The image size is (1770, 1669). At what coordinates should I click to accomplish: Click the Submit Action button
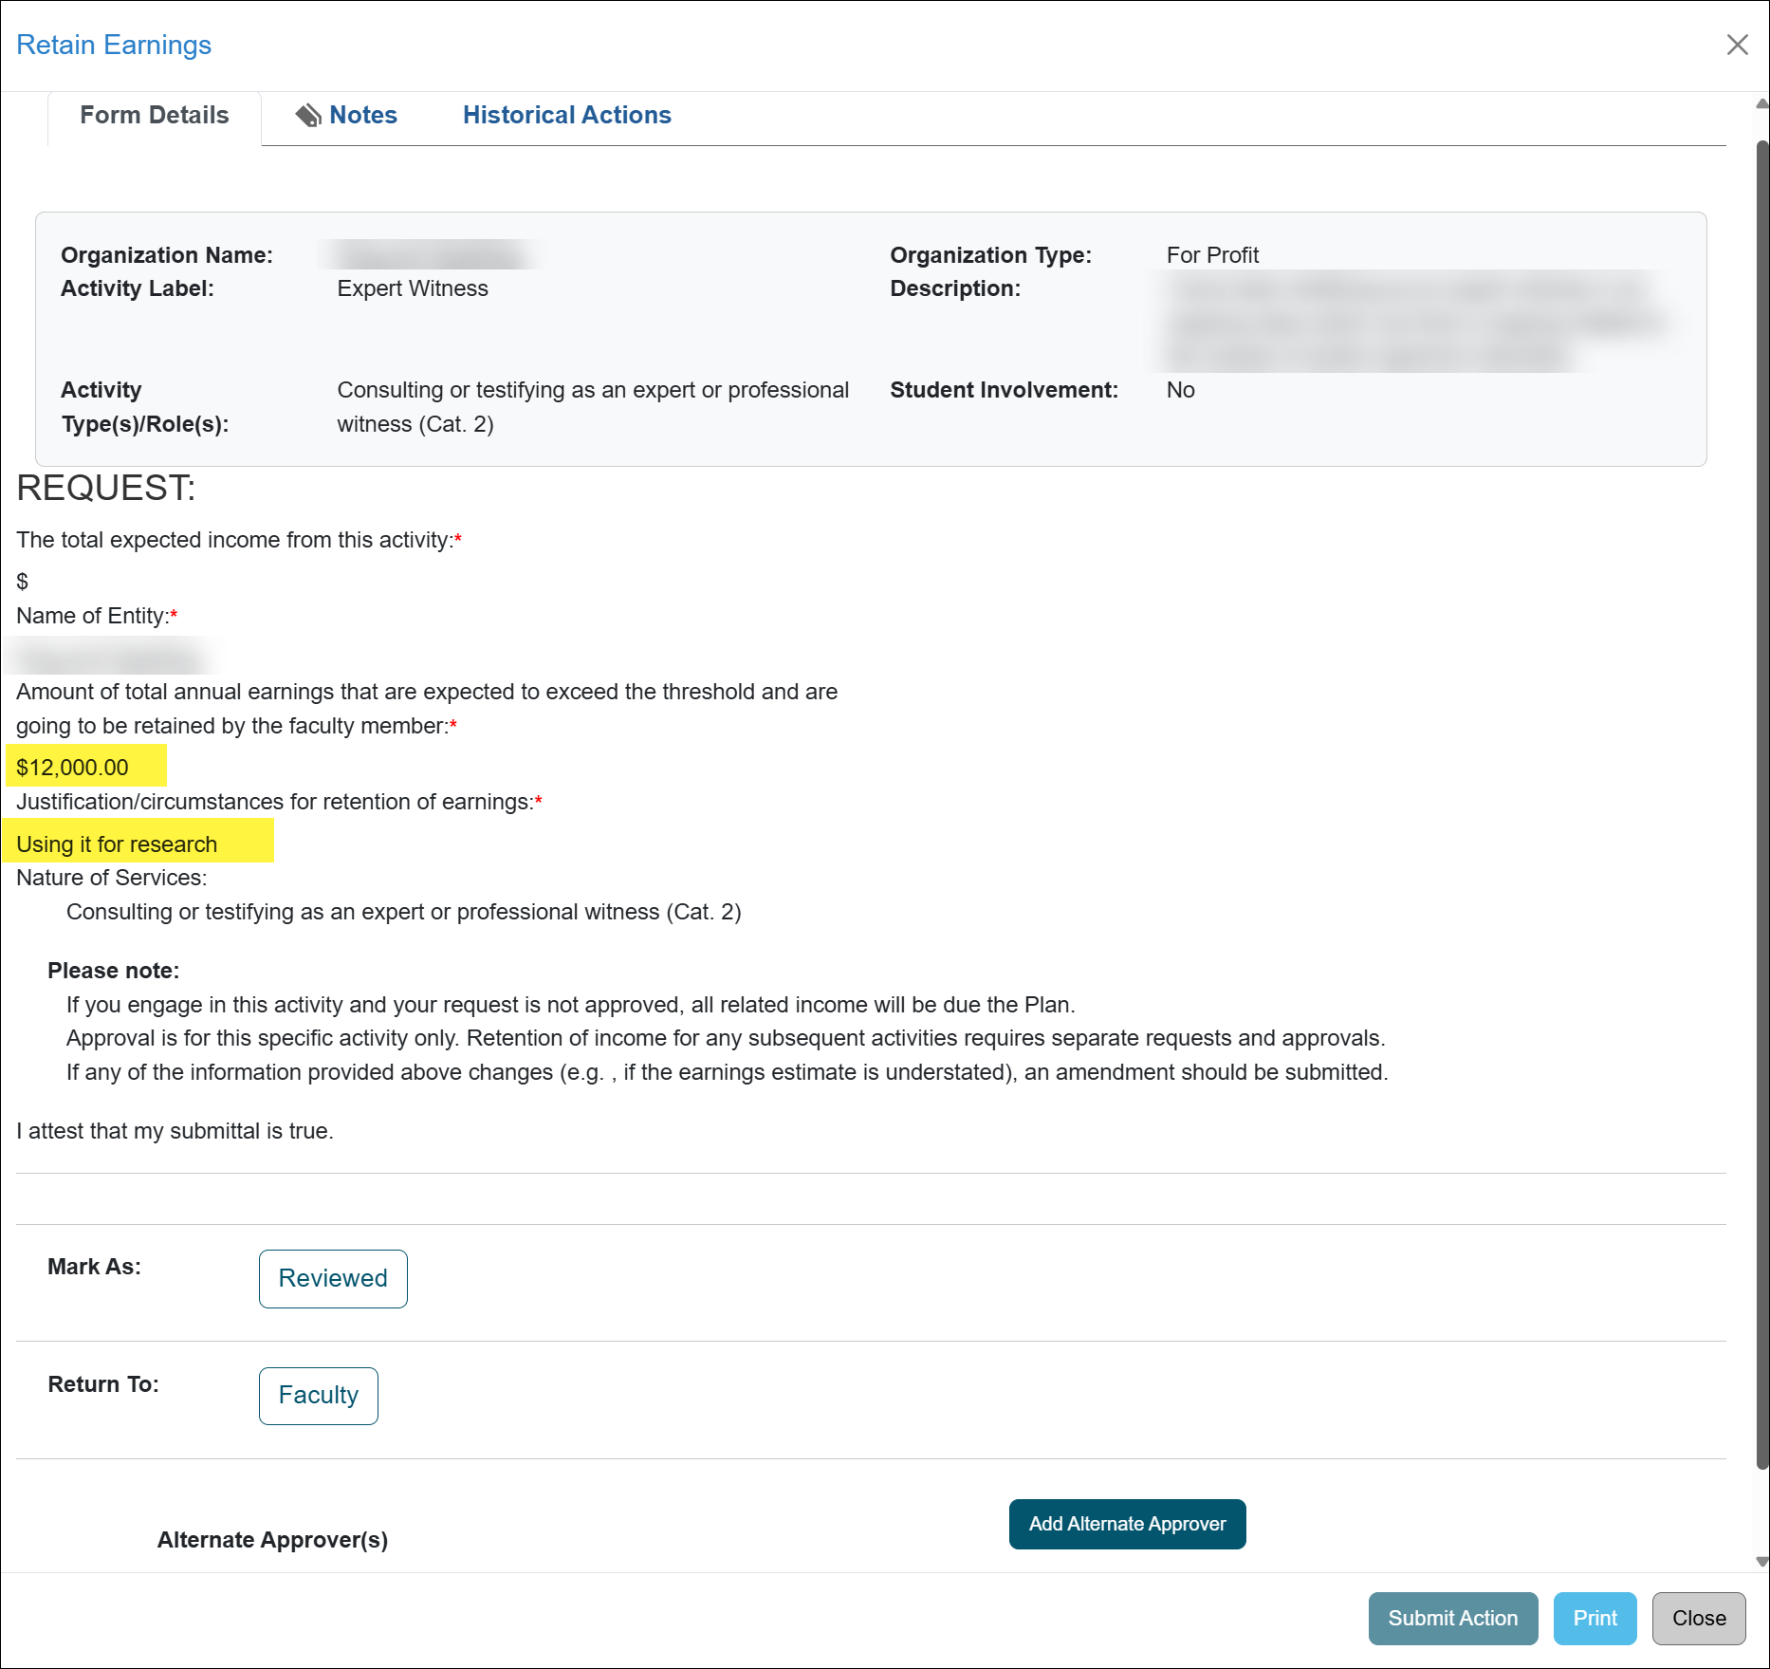coord(1452,1618)
